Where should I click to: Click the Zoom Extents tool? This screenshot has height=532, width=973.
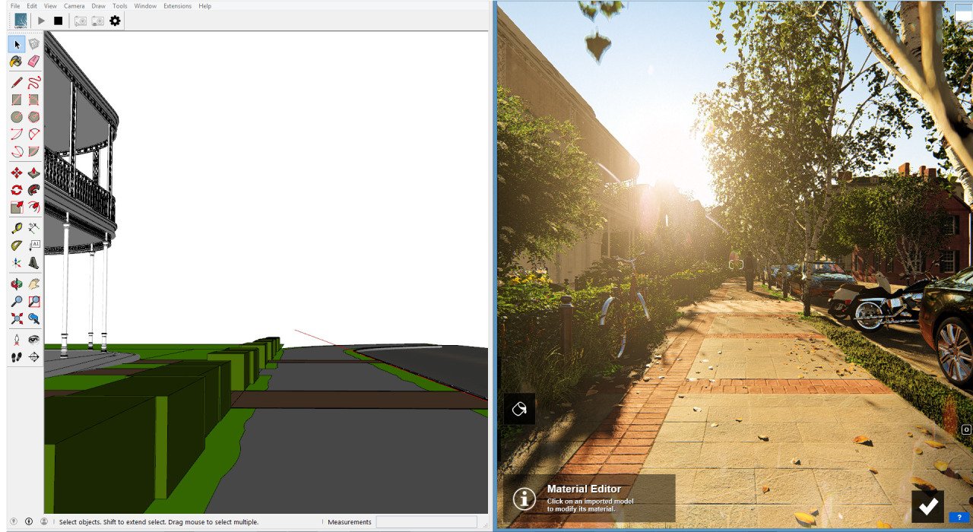click(x=16, y=318)
